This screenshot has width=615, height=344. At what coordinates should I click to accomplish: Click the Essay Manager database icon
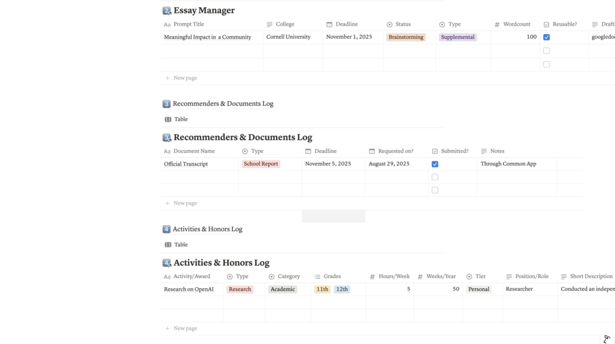click(166, 10)
